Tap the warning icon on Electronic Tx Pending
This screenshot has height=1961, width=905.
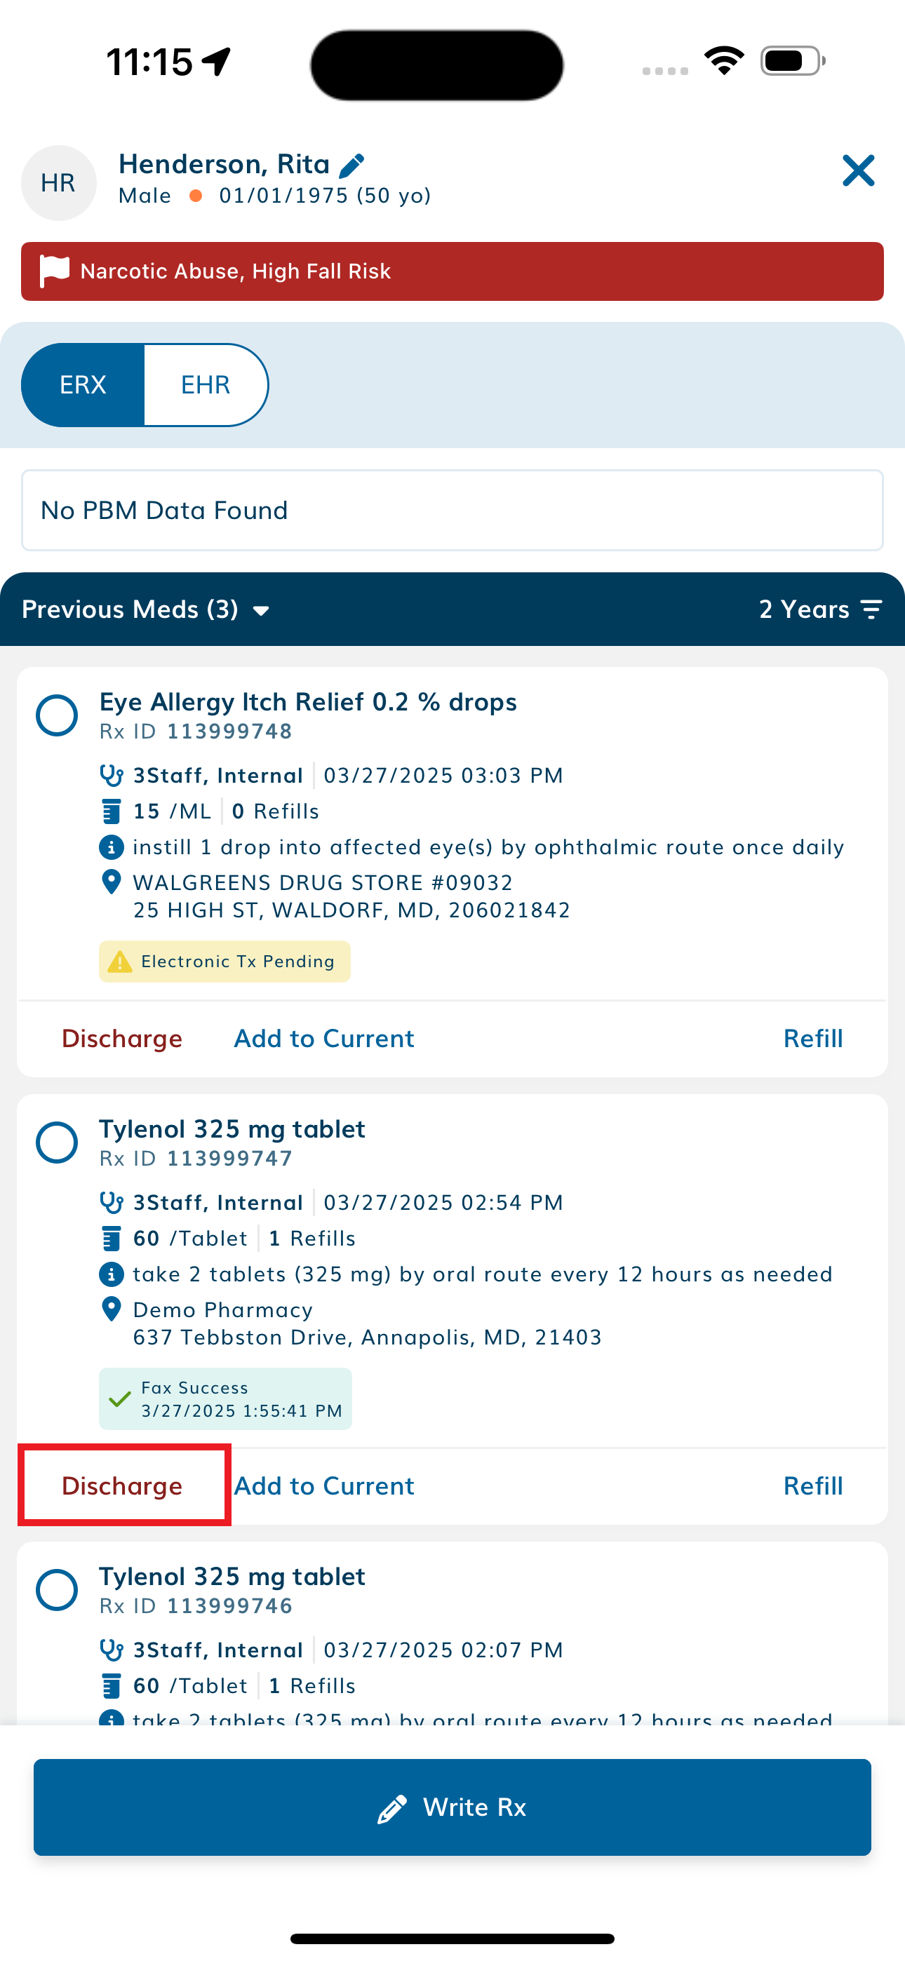119,962
